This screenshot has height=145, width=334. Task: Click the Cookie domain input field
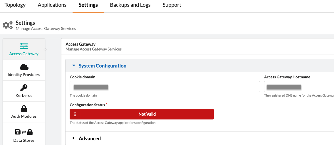pyautogui.click(x=165, y=87)
